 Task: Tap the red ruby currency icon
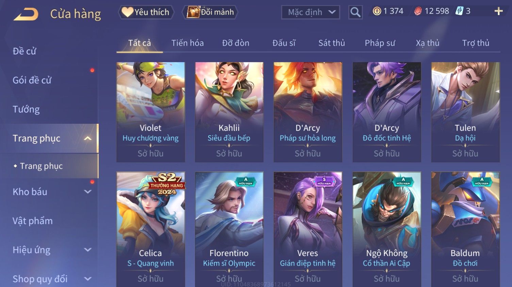point(418,11)
